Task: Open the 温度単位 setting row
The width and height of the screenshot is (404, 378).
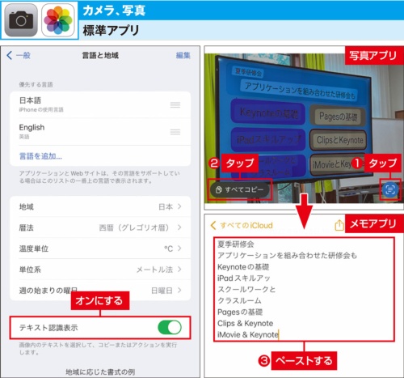Action: pyautogui.click(x=100, y=248)
